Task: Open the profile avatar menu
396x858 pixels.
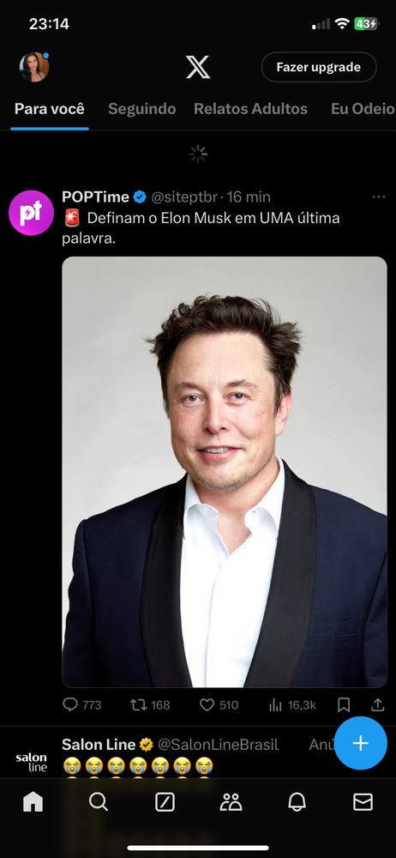Action: pyautogui.click(x=34, y=67)
